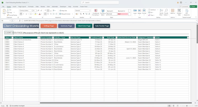Switch to the Power Pivot tab
Image resolution: width=198 pixels, height=107 pixels.
84,6
